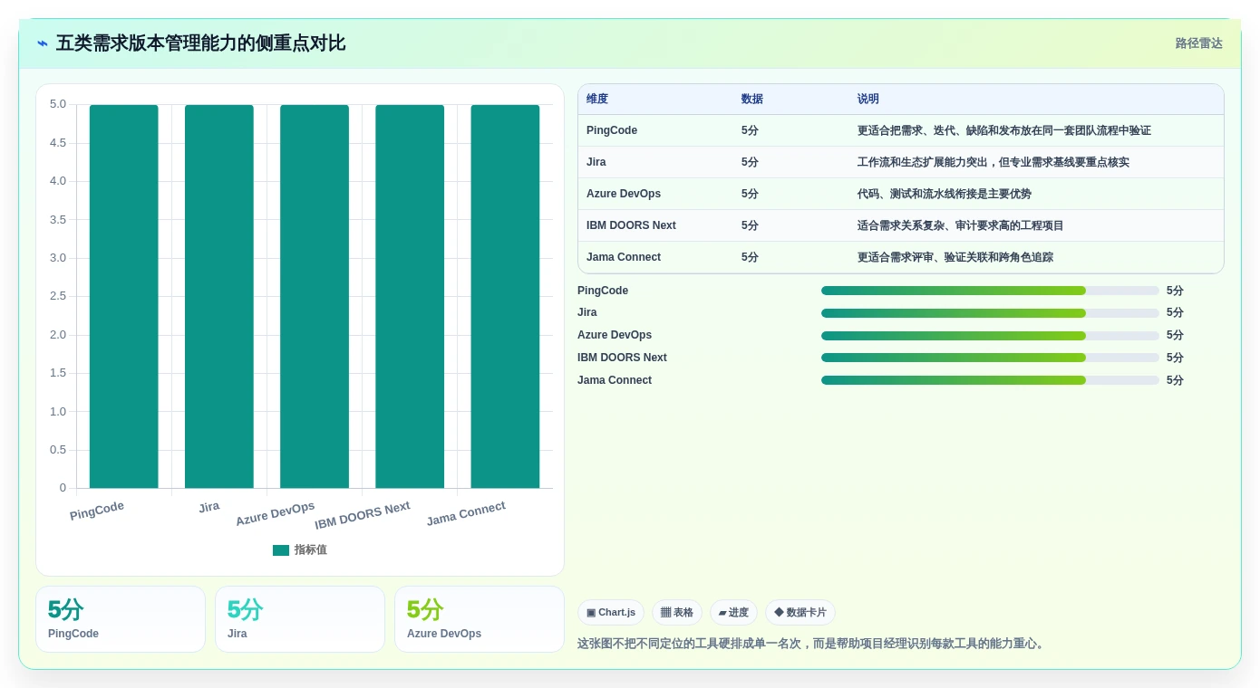Screen dimensions: 1260x688
Task: Click the lightning icon beside the title
Action: click(43, 43)
